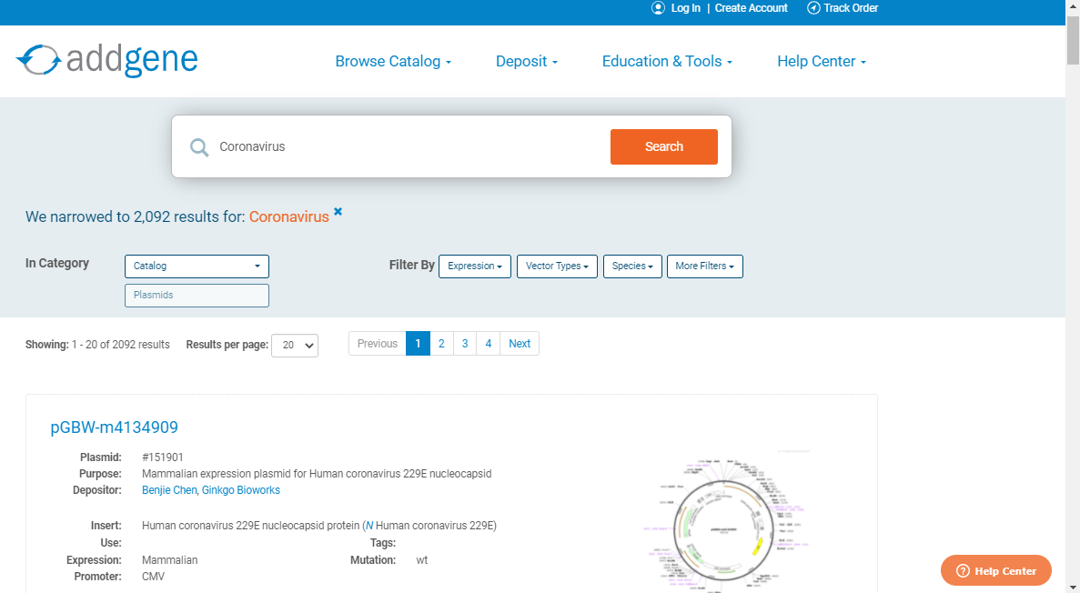Remove the Coronavirus search term with the x
The image size is (1080, 593).
tap(338, 211)
